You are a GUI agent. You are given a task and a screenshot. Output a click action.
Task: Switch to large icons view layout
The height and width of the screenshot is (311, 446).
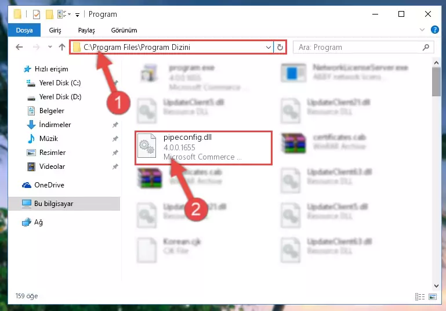point(433,296)
